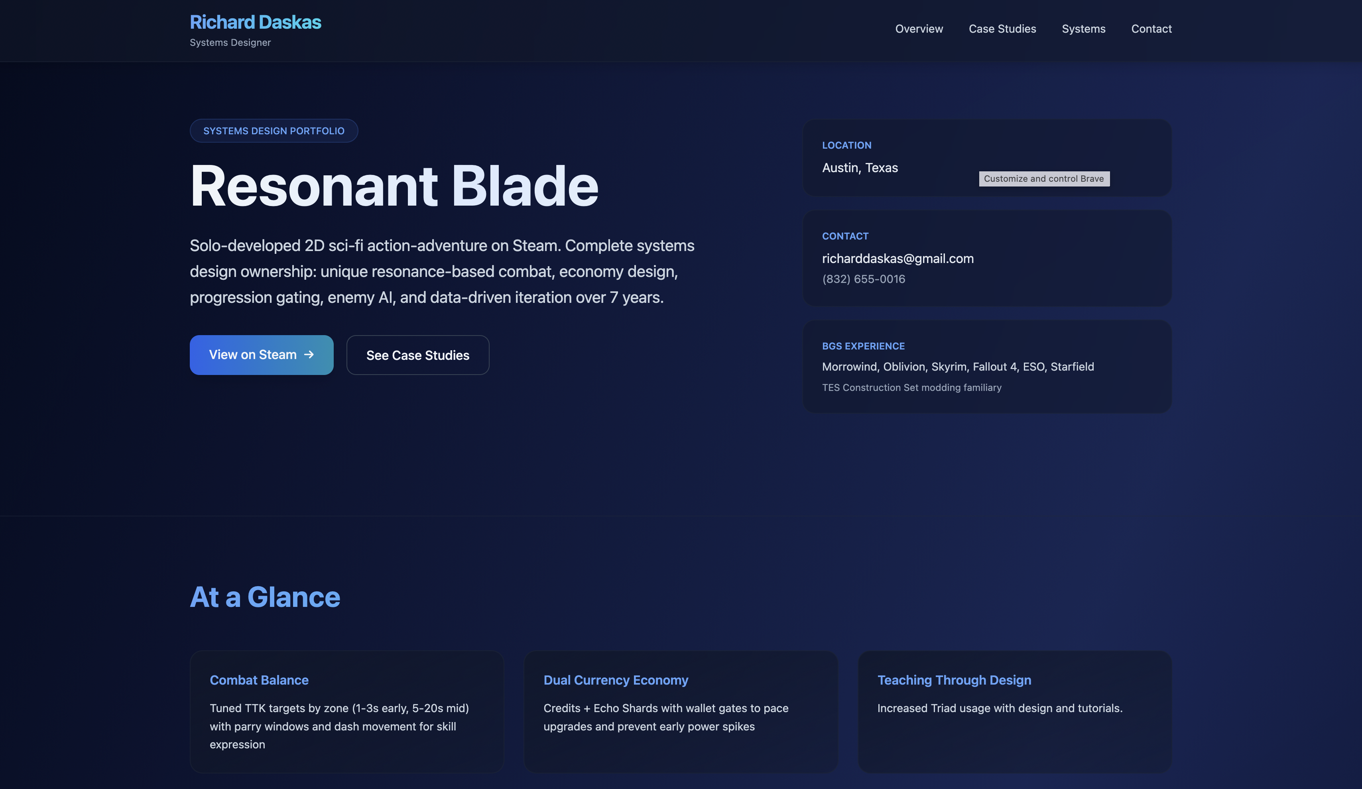Select the Teaching Through Design card
Screen dimensions: 1362x789
point(1014,712)
